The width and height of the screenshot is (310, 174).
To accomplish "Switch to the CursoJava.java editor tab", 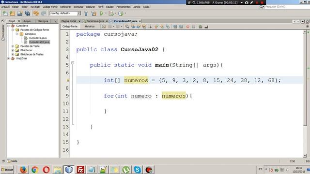I will (x=95, y=21).
